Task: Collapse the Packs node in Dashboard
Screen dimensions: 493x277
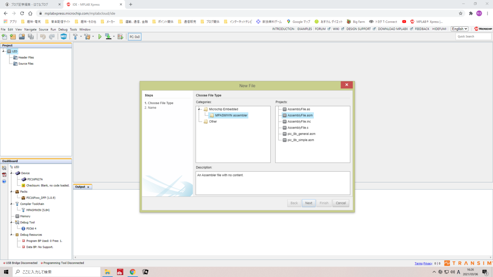Action: [x=12, y=192]
